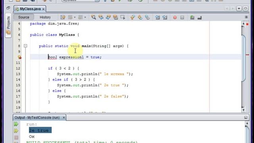This screenshot has width=254, height=143.
Task: Click the Find Selection magnifier icon
Action: click(94, 17)
